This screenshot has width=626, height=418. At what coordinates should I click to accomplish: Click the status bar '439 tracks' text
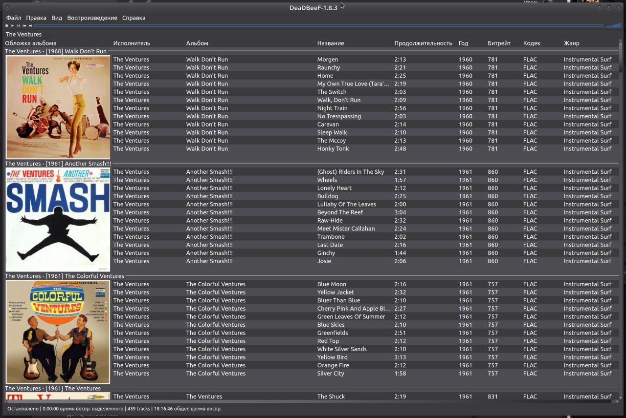pos(138,409)
